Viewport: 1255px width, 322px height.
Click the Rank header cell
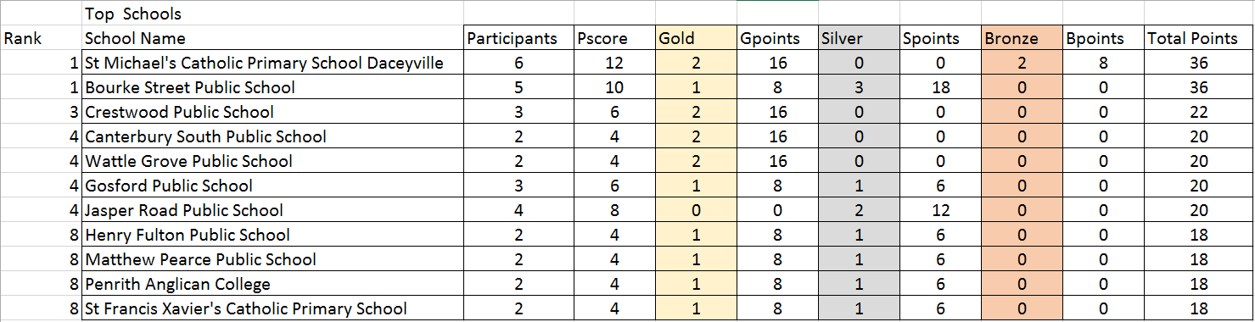[42, 38]
